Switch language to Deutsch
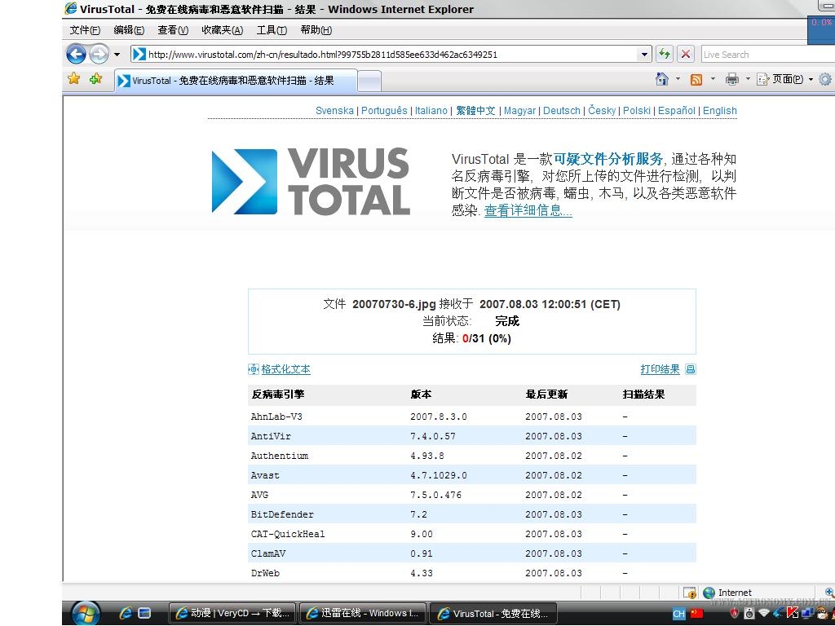Screen dimensions: 835x626 coord(562,110)
